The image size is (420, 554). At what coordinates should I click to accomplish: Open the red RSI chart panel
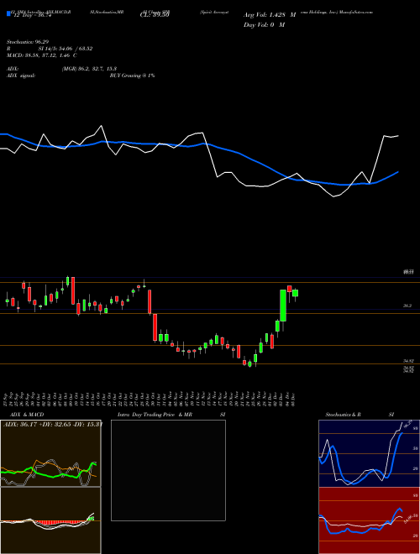(x=369, y=520)
